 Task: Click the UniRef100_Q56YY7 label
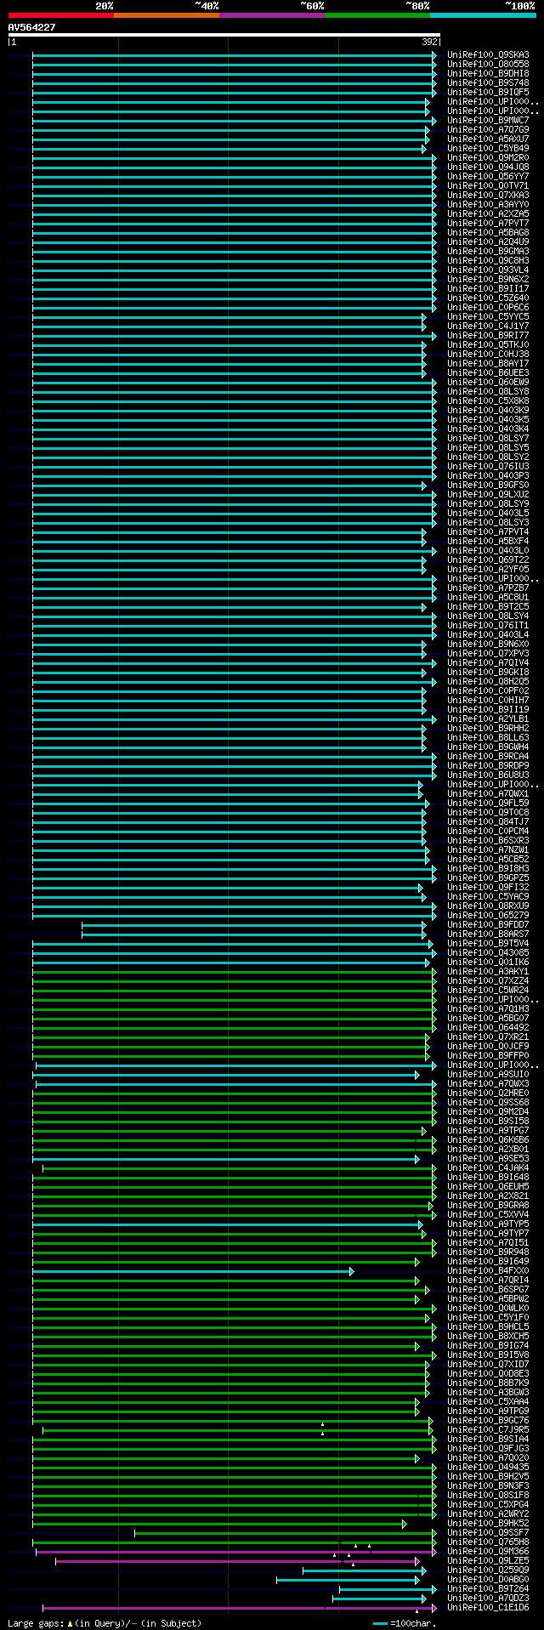pos(488,176)
